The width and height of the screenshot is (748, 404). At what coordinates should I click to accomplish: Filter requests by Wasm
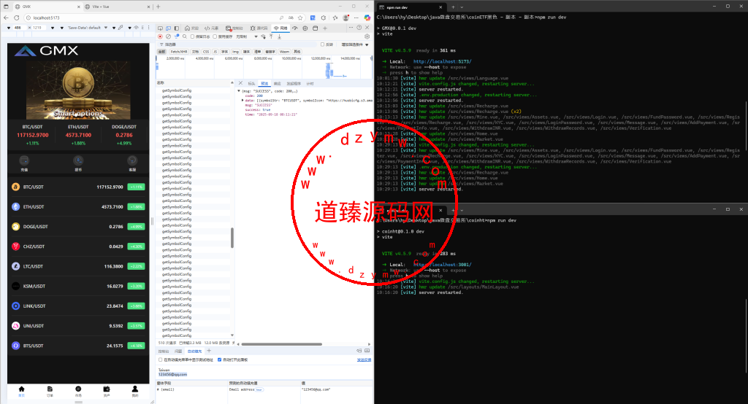[x=284, y=52]
